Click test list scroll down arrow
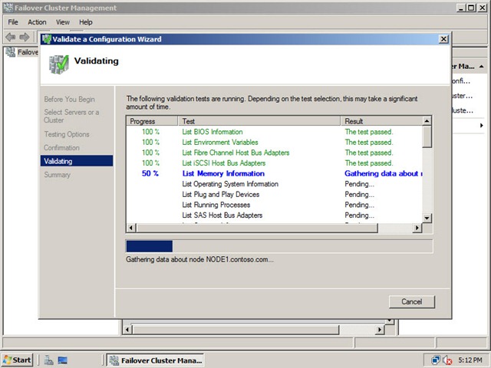Viewport: 491px width, 368px height. tap(427, 218)
